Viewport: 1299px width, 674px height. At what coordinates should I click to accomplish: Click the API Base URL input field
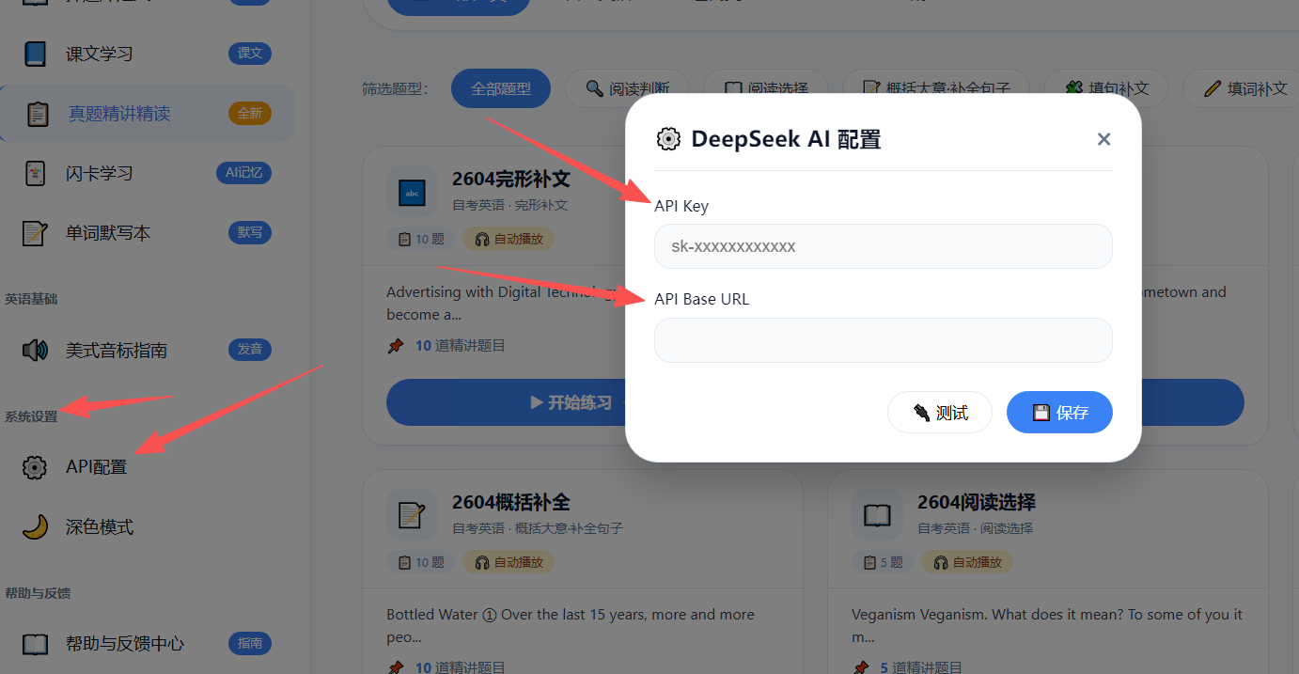pyautogui.click(x=883, y=339)
